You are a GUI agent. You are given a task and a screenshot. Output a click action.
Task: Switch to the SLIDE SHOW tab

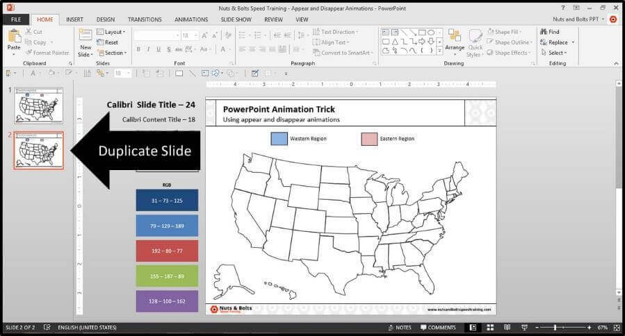pos(236,19)
